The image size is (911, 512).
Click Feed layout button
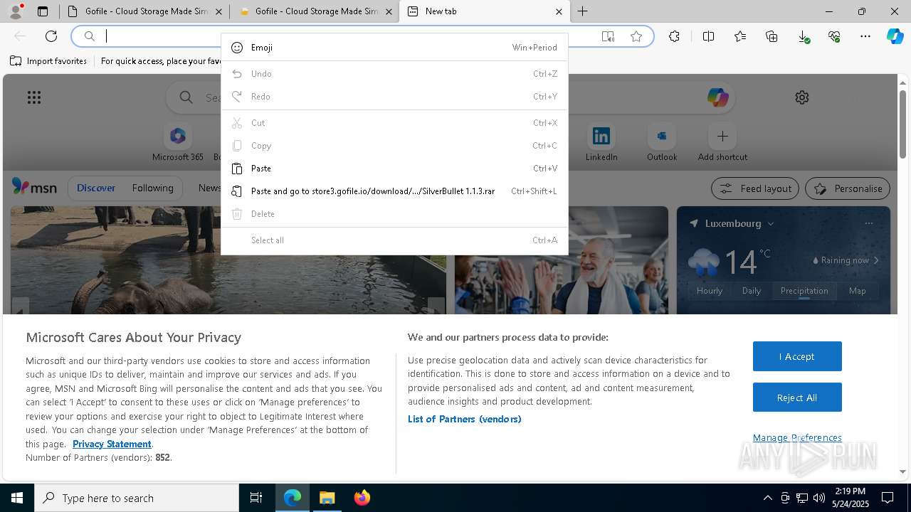pos(756,188)
